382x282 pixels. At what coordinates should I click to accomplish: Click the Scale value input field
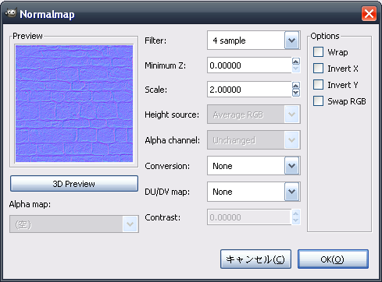point(249,90)
